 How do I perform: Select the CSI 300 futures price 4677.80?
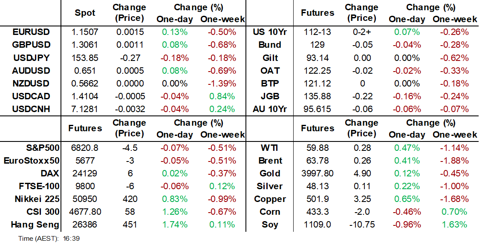point(85,212)
